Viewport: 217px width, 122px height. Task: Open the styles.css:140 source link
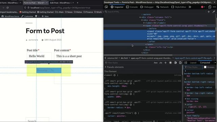click(173, 113)
